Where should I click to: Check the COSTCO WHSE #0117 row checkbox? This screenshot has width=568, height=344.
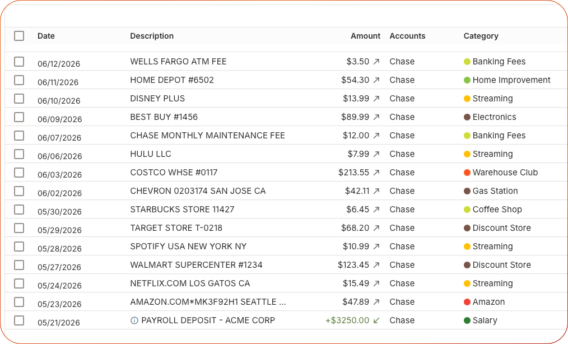pyautogui.click(x=19, y=173)
